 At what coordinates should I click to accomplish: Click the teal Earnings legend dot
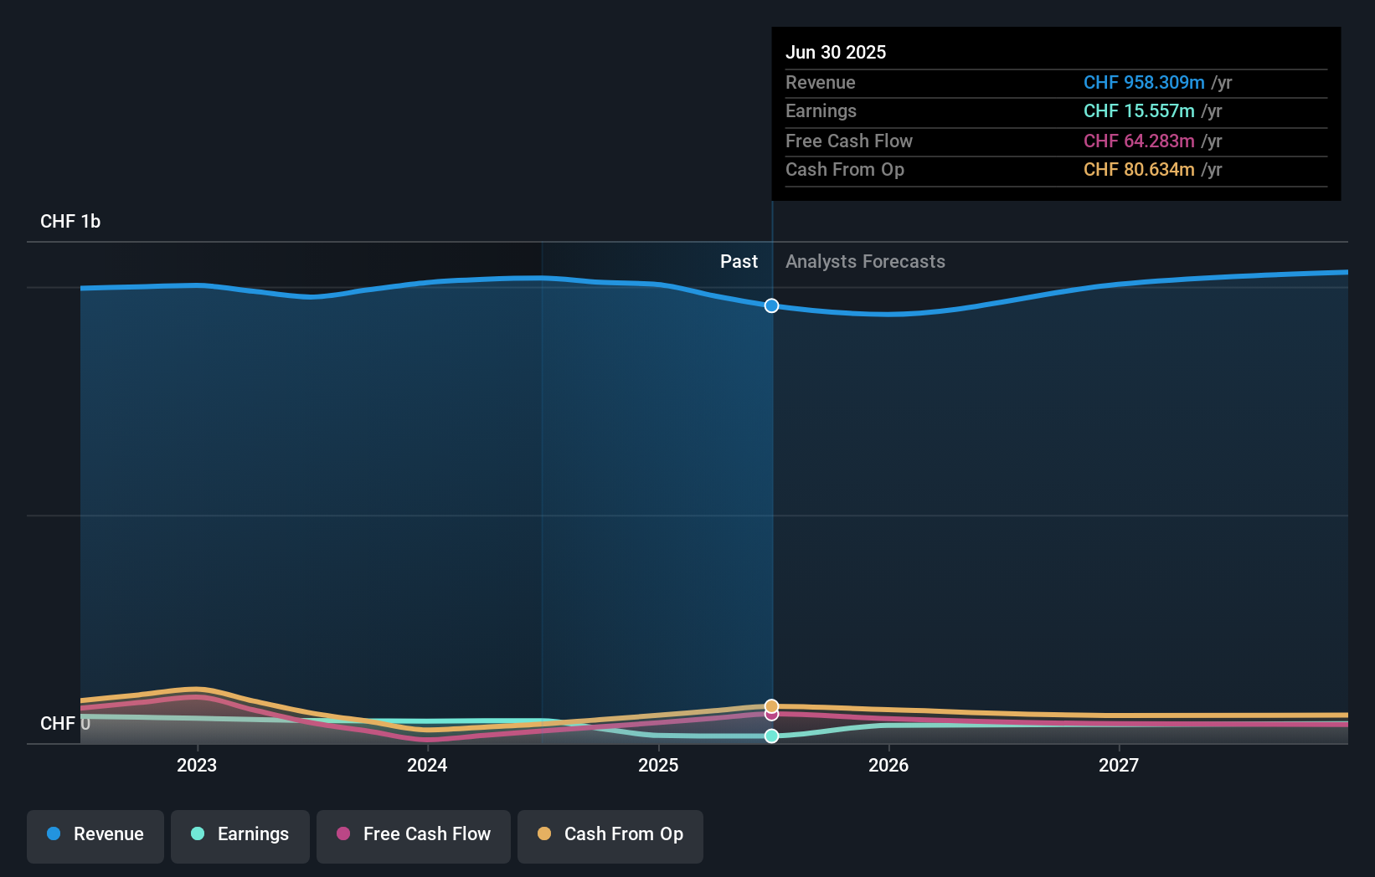point(198,834)
